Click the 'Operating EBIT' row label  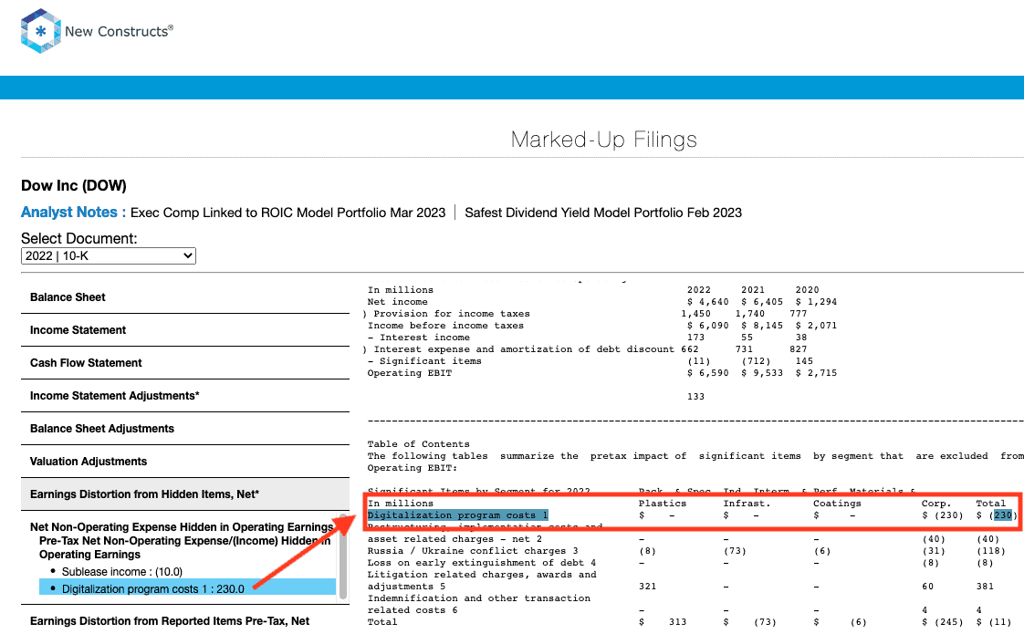point(410,373)
